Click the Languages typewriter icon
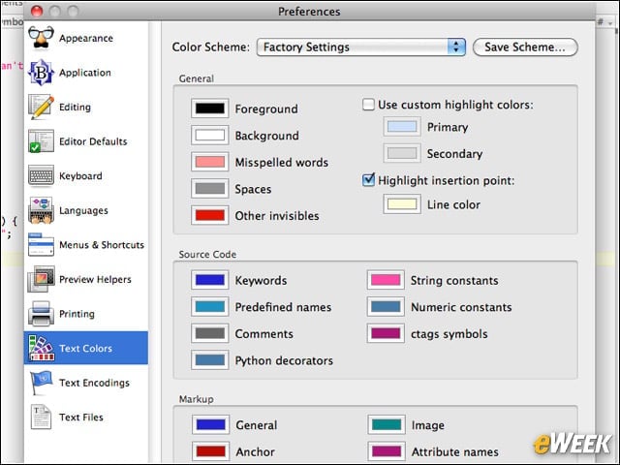Viewport: 620px width, 465px height. click(41, 210)
